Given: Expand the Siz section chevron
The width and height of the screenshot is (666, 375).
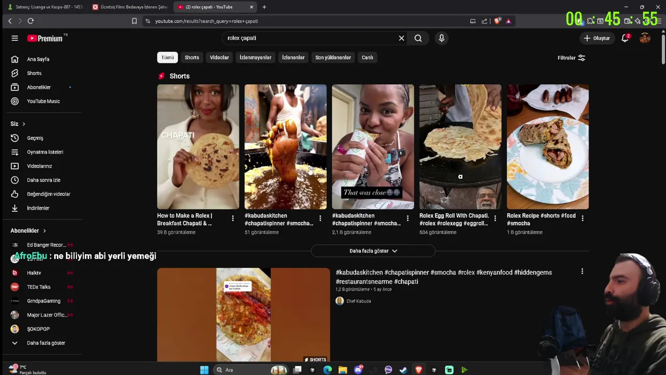Looking at the screenshot, I should (23, 124).
